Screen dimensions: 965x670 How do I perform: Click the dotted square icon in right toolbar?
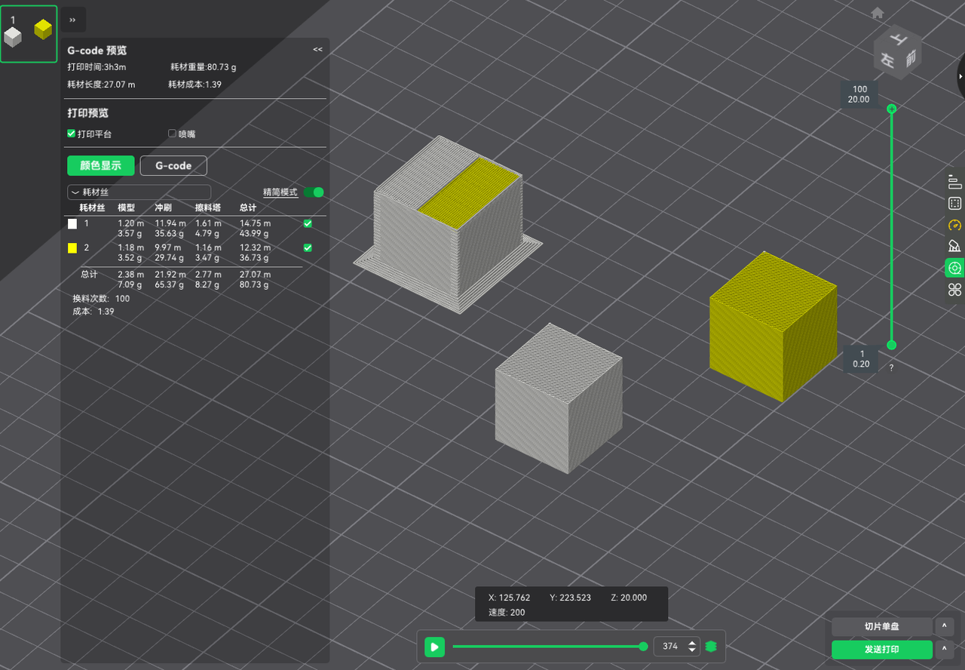coord(954,203)
